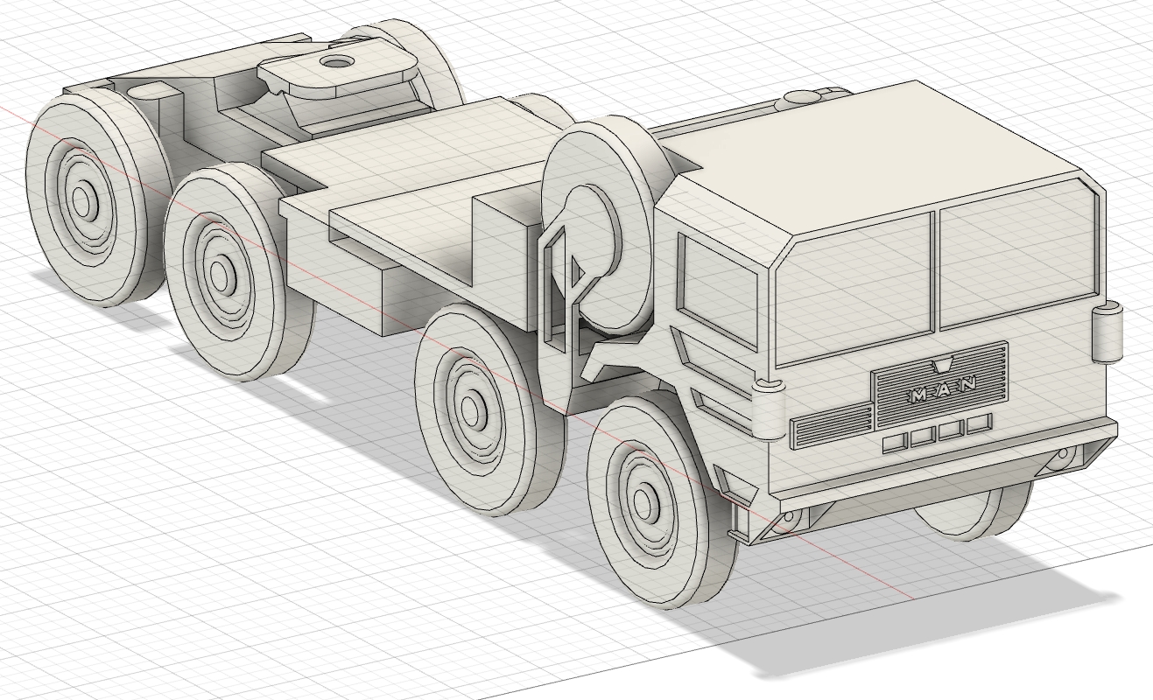Pick the second-axle wheel hub

coord(474,409)
